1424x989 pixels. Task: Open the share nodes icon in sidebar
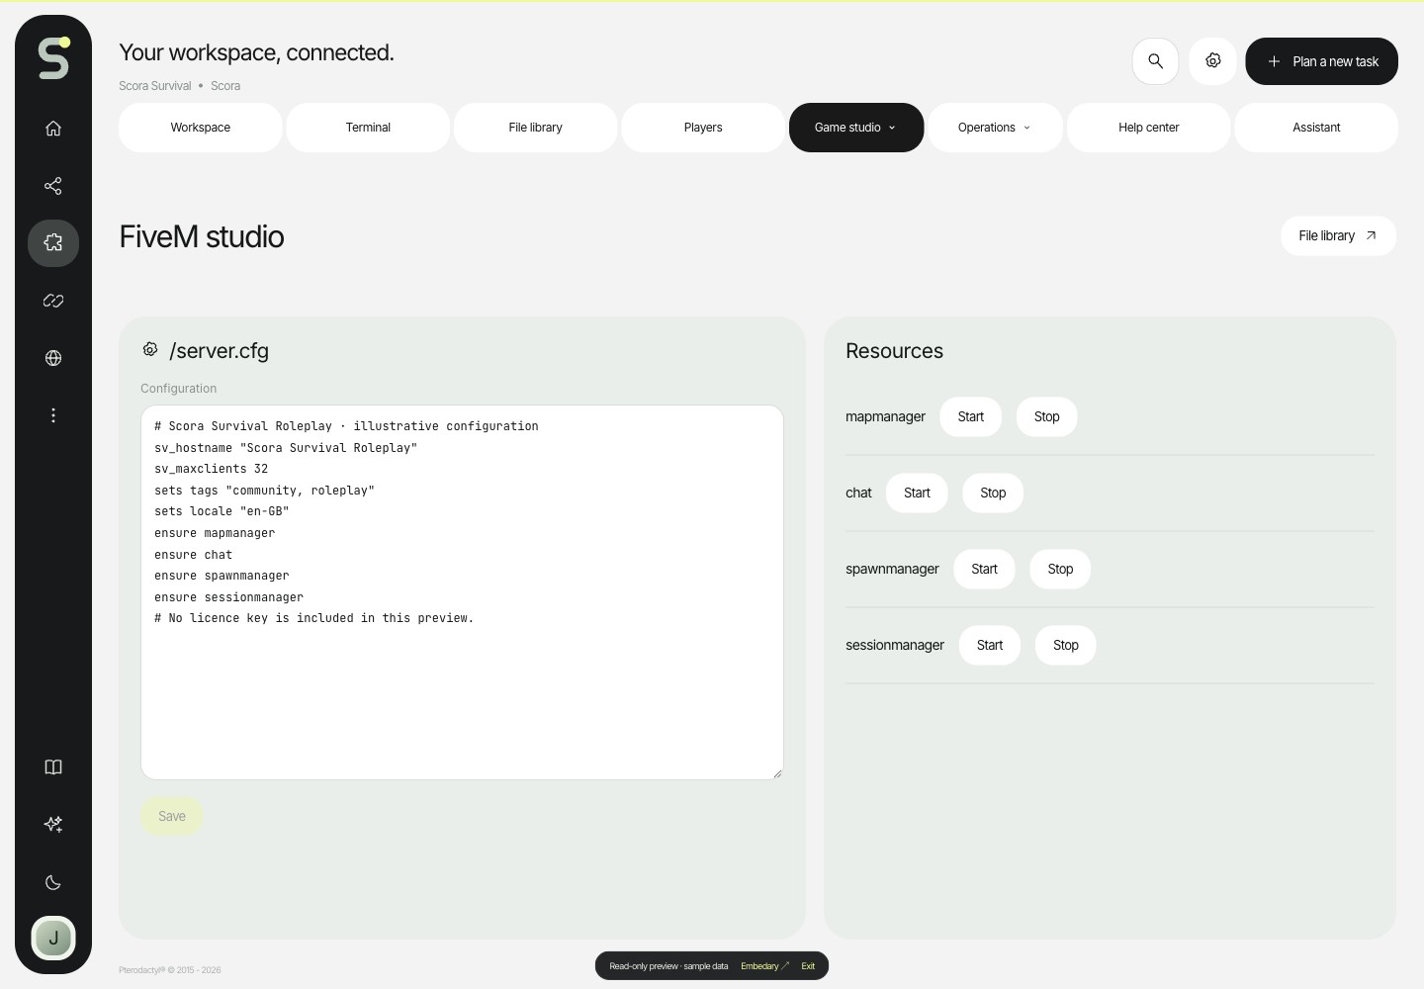pos(53,186)
